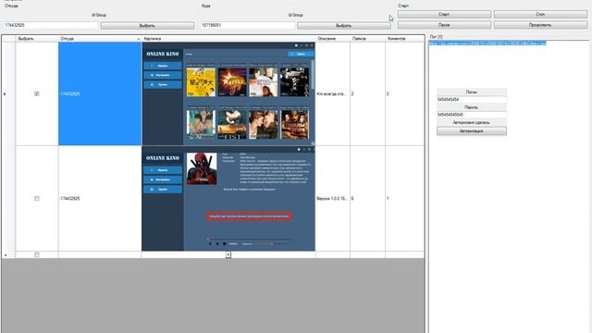Click the Пауза button
592x333 pixels.
point(444,25)
